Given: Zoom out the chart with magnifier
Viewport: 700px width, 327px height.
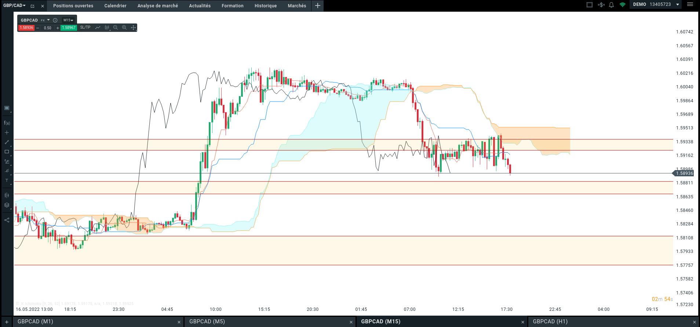Looking at the screenshot, I should coord(116,27).
